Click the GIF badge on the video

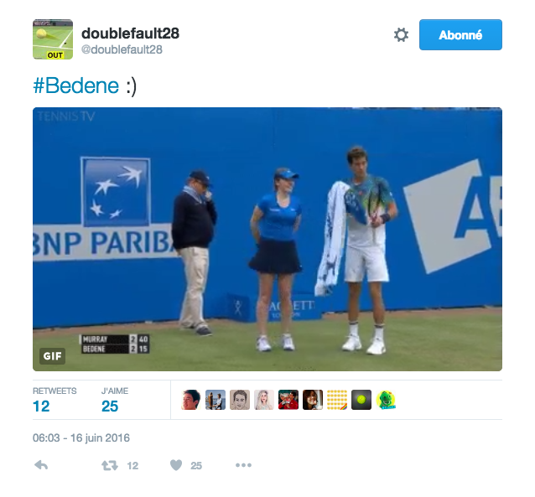click(x=52, y=356)
